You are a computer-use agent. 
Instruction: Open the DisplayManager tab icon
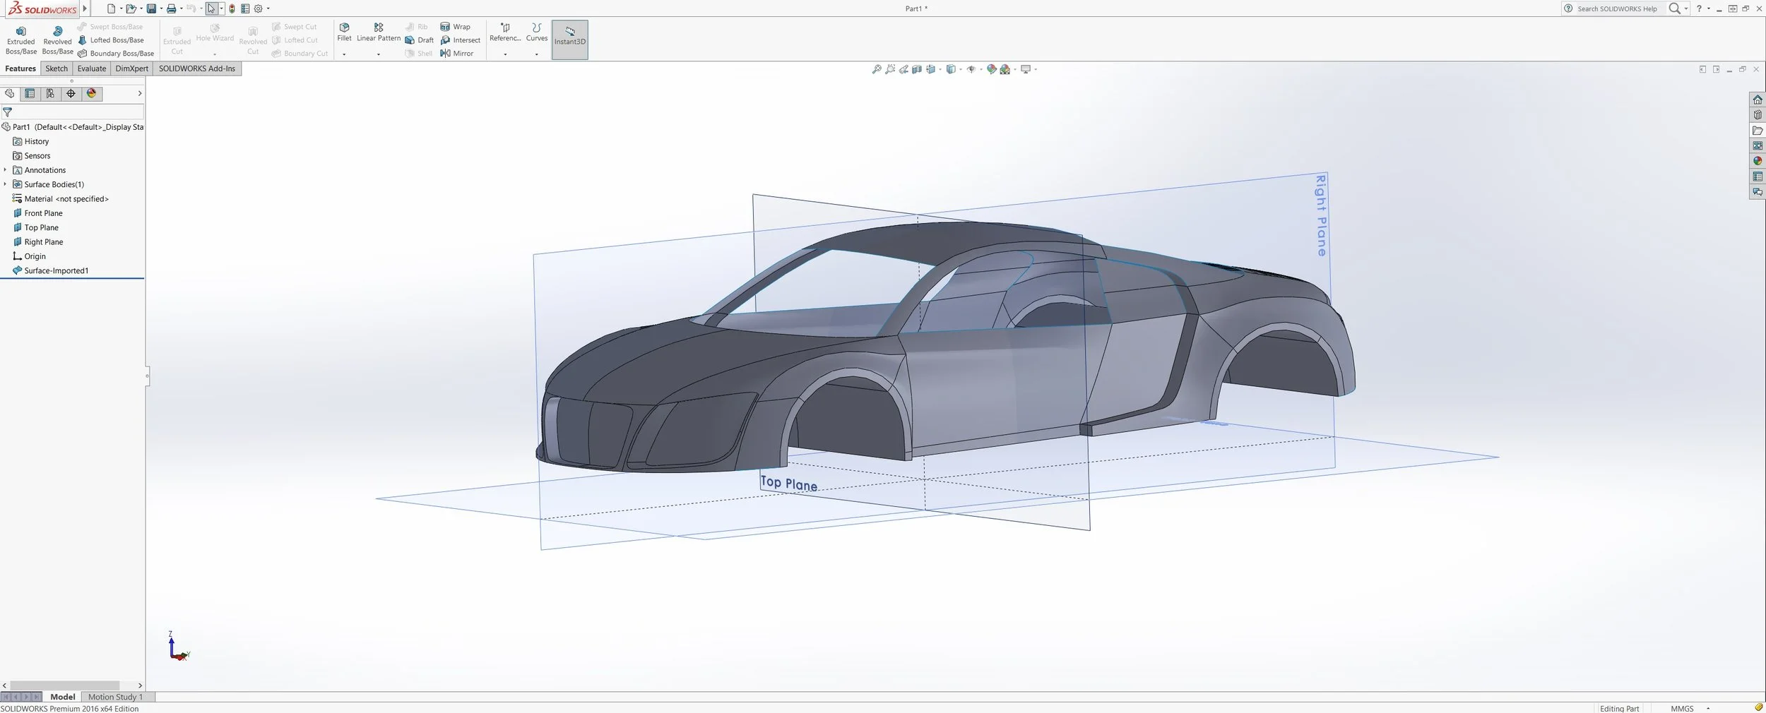click(91, 93)
